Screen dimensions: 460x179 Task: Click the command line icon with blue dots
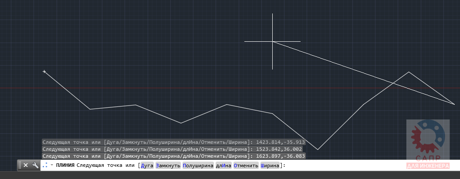click(x=45, y=165)
